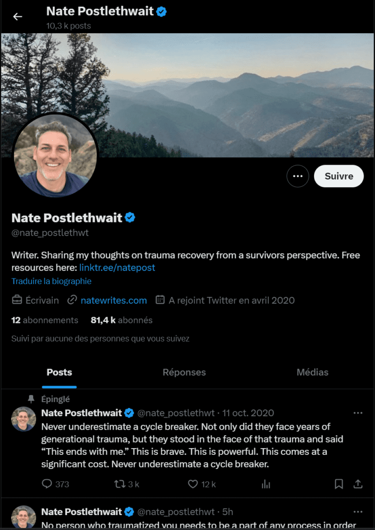The image size is (375, 530).
Task: Click Traduire la biographie
Action: [x=51, y=281]
